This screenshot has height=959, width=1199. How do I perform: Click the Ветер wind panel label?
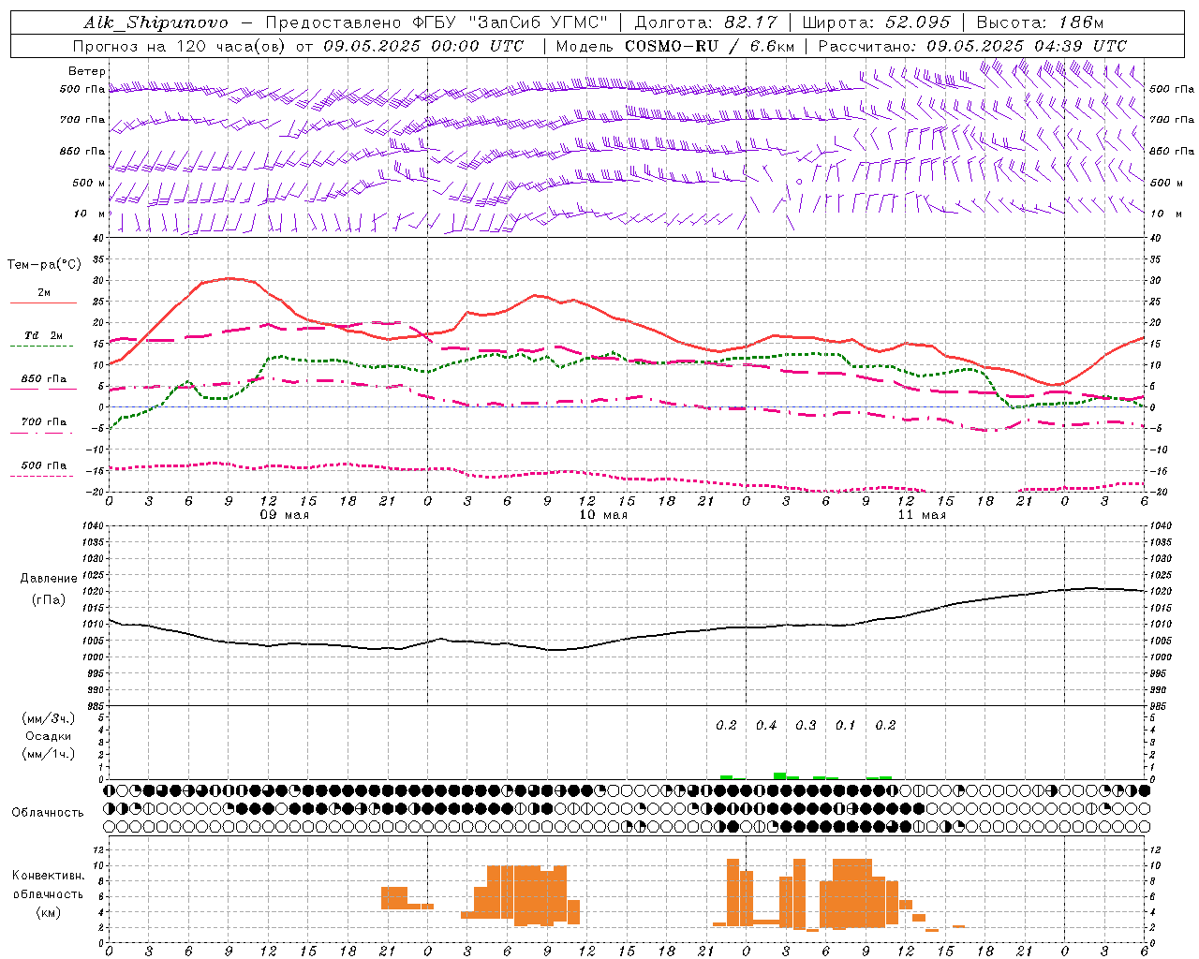[87, 71]
